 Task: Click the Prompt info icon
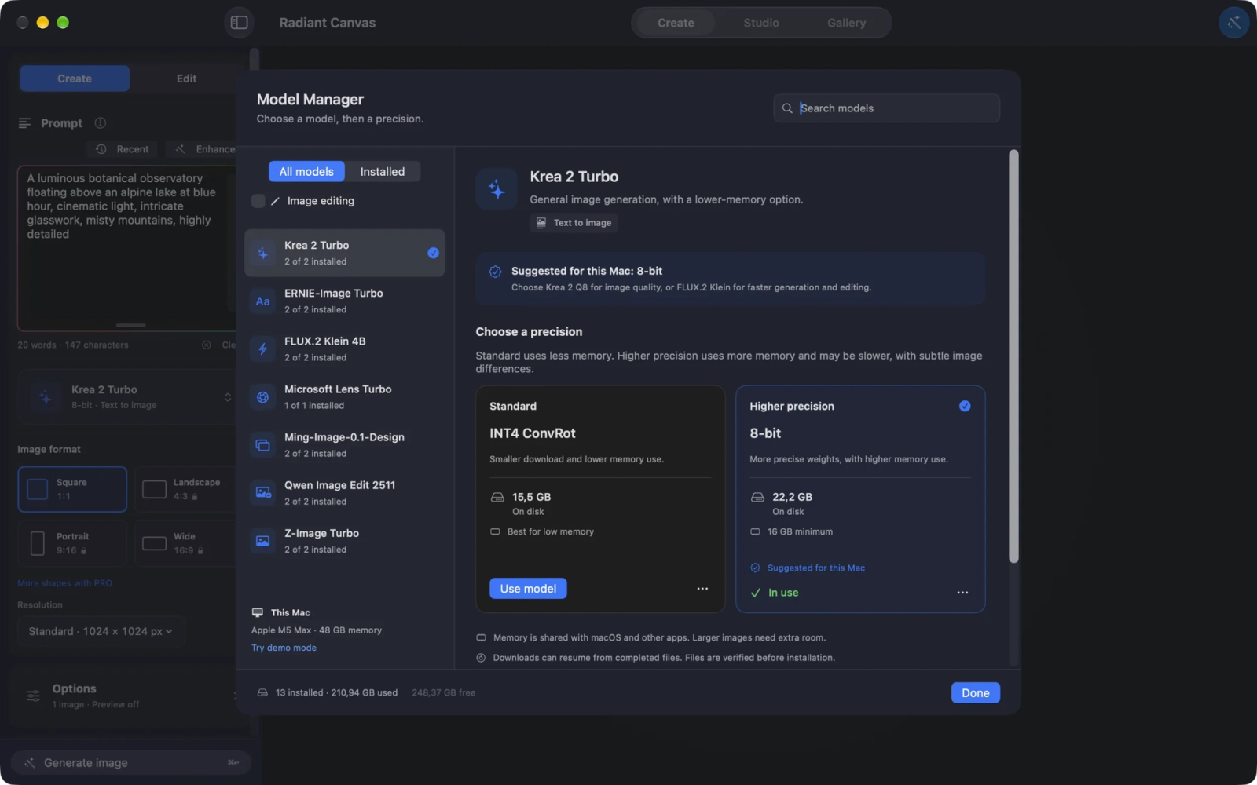tap(101, 123)
